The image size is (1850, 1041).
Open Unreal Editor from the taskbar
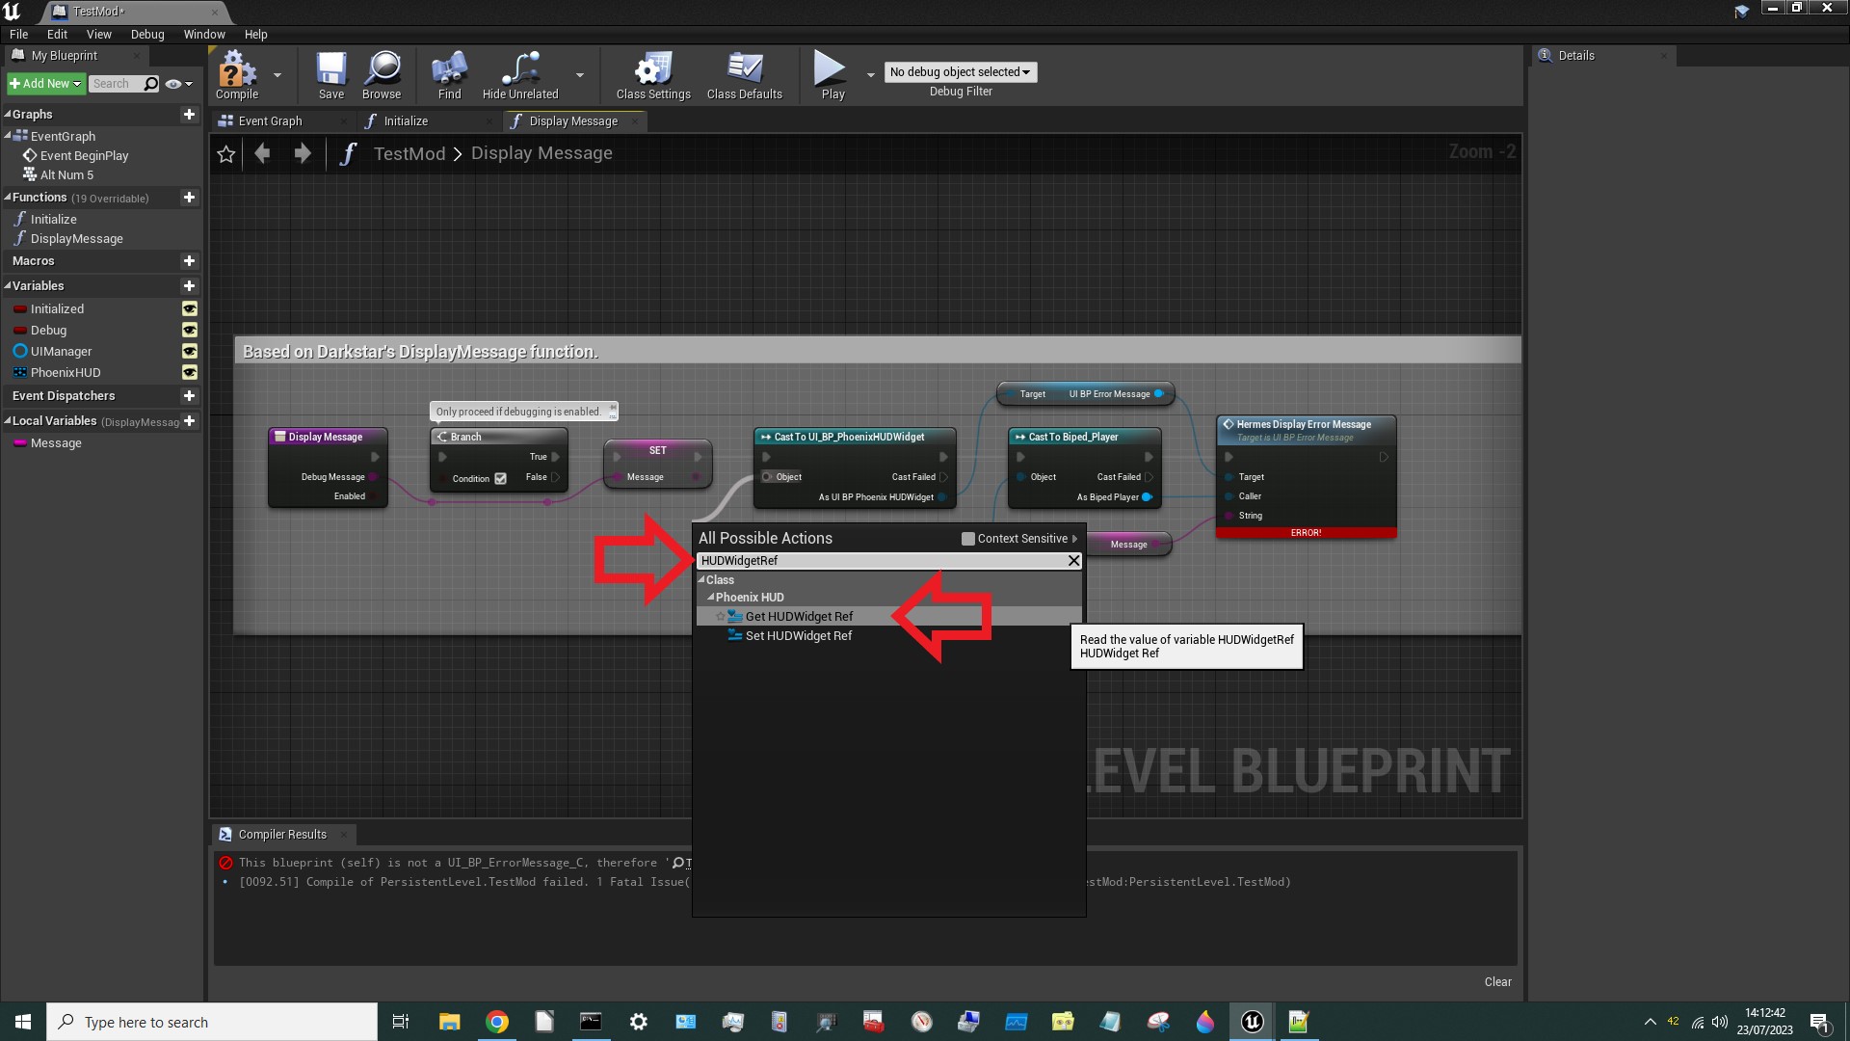1252,1022
